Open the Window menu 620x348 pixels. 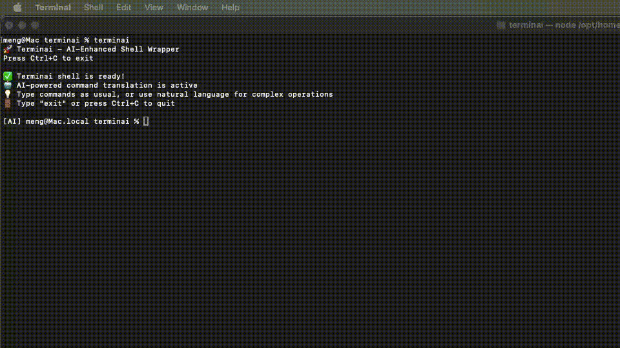pos(192,8)
